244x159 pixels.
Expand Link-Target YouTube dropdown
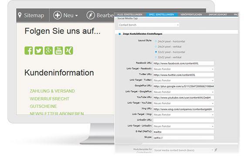pyautogui.click(x=183, y=103)
